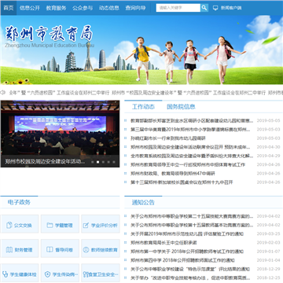Image resolution: width=283 pixels, height=283 pixels.
Task: Click the date 2019-05-05
Action: [268, 120]
